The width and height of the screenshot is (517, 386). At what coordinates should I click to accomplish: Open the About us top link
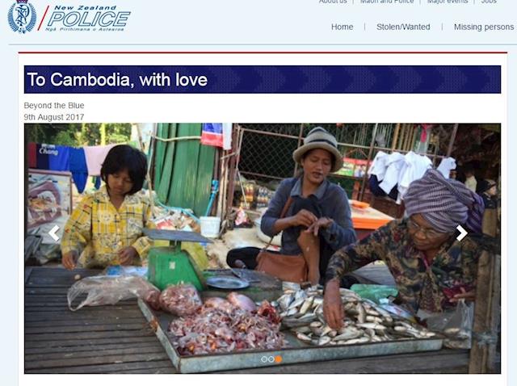pos(333,2)
